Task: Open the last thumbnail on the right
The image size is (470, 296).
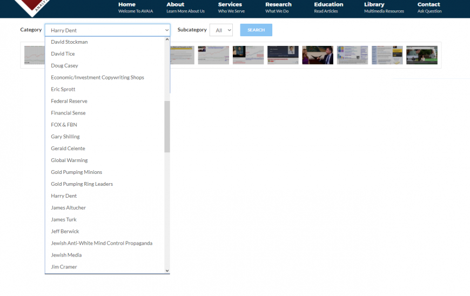Action: (421, 55)
